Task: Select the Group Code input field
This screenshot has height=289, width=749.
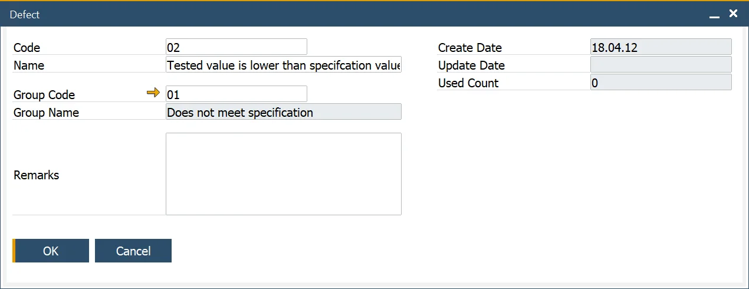Action: click(236, 94)
